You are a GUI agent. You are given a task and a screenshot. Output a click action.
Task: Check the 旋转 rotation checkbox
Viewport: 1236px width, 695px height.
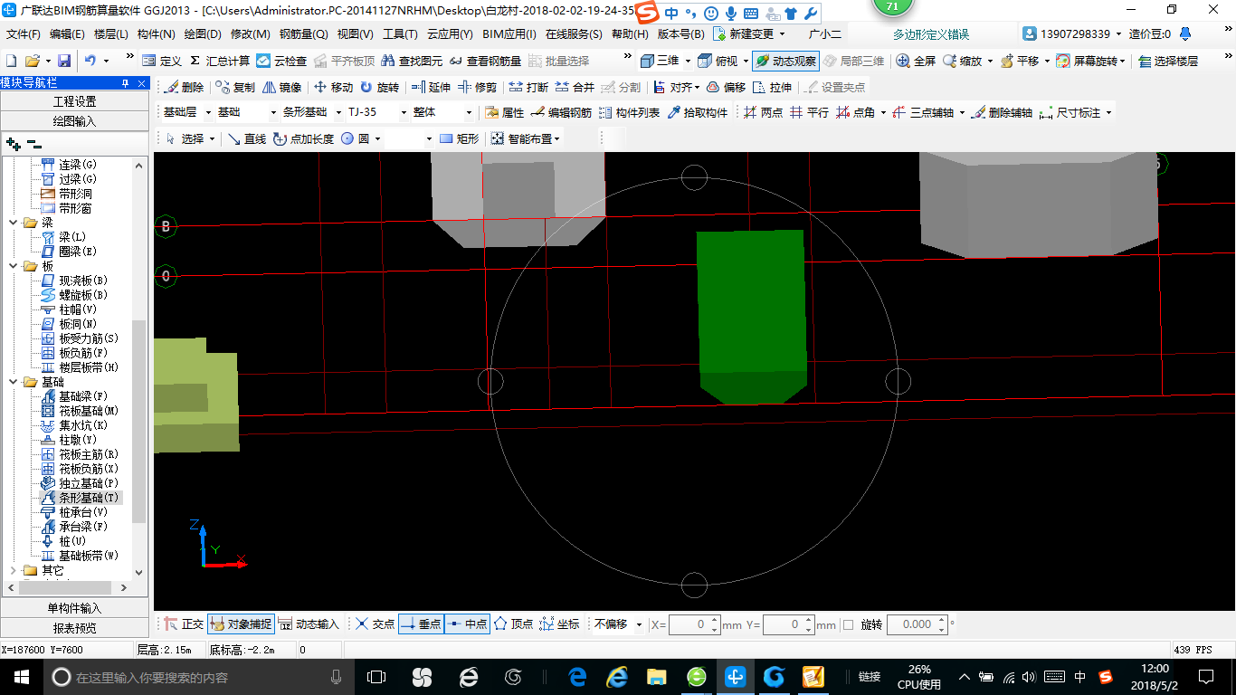click(x=848, y=624)
